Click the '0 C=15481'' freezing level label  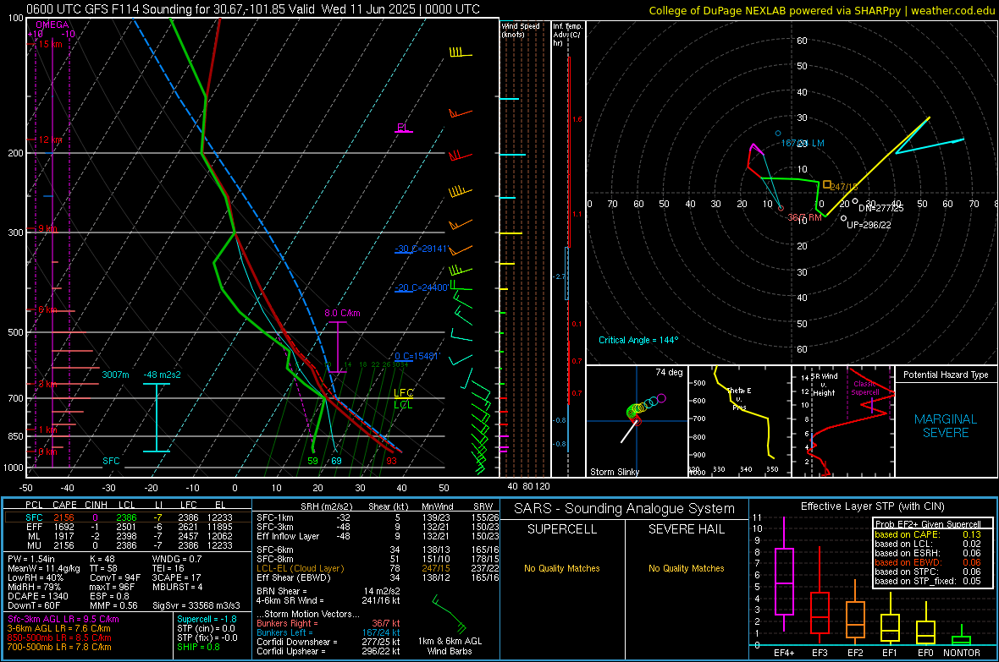pos(417,357)
